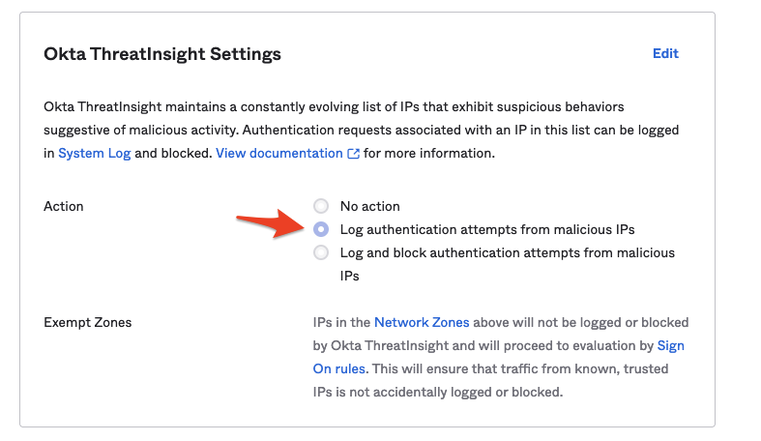Click the external link icon beside View documentation

[353, 154]
